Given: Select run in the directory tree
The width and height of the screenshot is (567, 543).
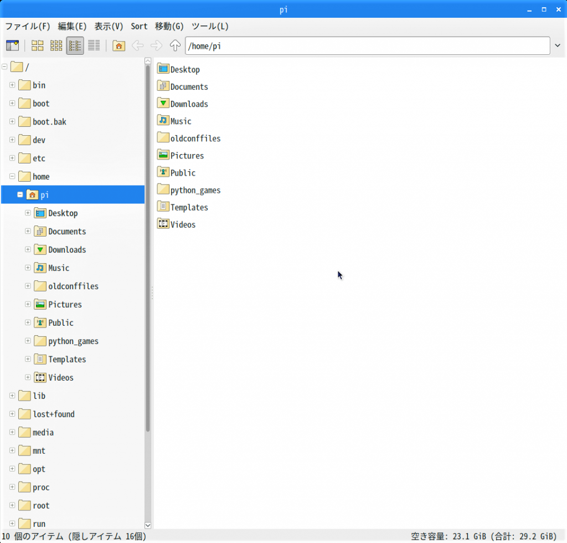Looking at the screenshot, I should (x=39, y=524).
